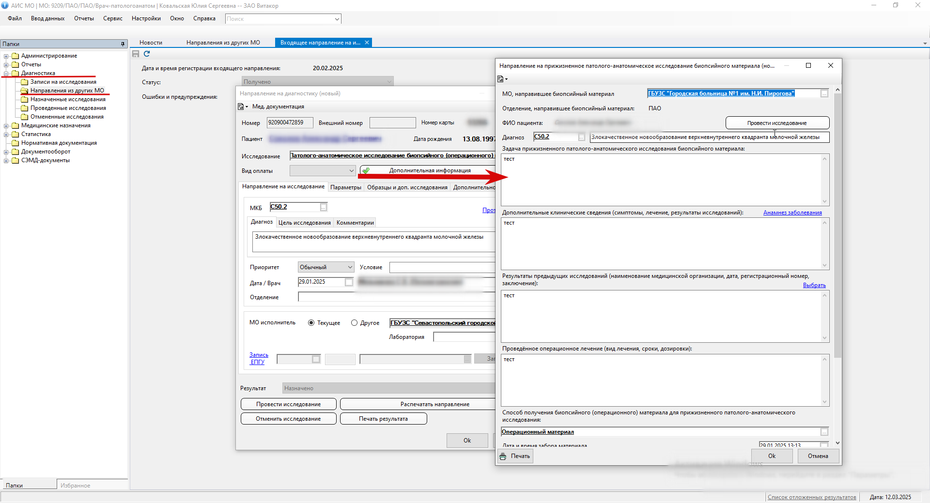Click the Внешний номер input field
Image resolution: width=930 pixels, height=503 pixels.
coord(393,123)
